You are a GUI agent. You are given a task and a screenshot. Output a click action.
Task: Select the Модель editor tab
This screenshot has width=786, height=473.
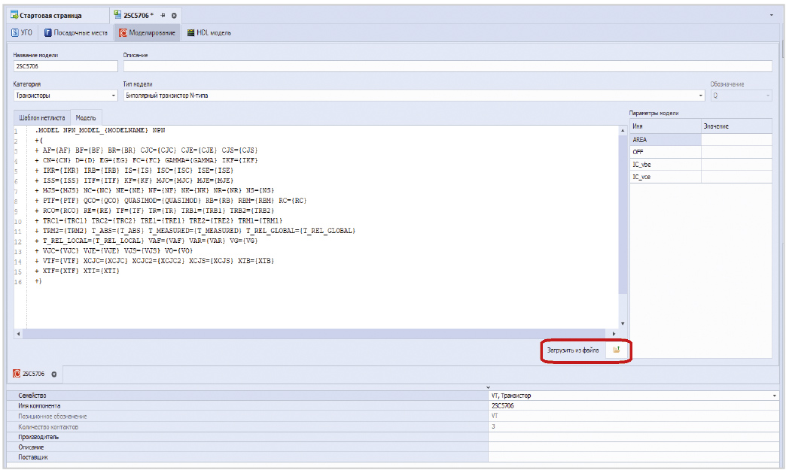86,117
